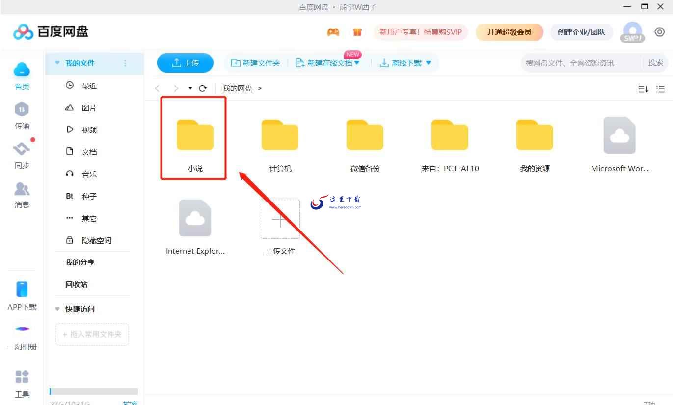Screen dimensions: 673x405
Task: Focus the 搜网盘文件 search field
Action: tap(582, 63)
